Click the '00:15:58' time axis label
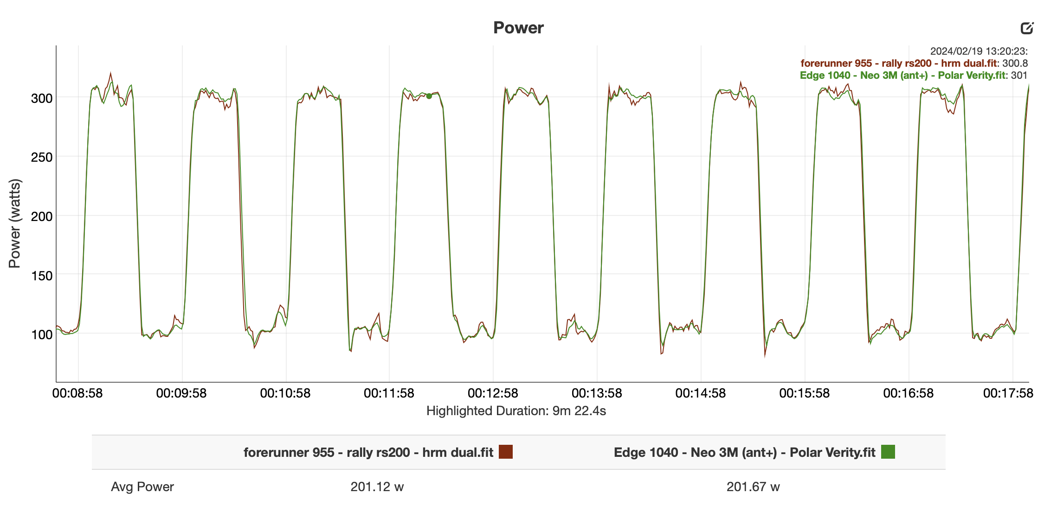The width and height of the screenshot is (1044, 518). point(805,393)
